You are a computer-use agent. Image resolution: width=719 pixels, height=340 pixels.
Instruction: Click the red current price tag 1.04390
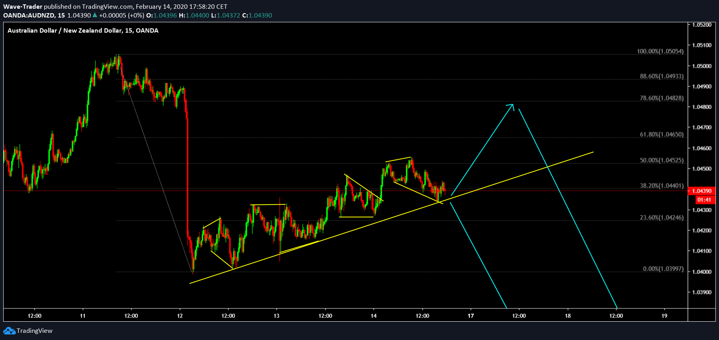click(701, 191)
